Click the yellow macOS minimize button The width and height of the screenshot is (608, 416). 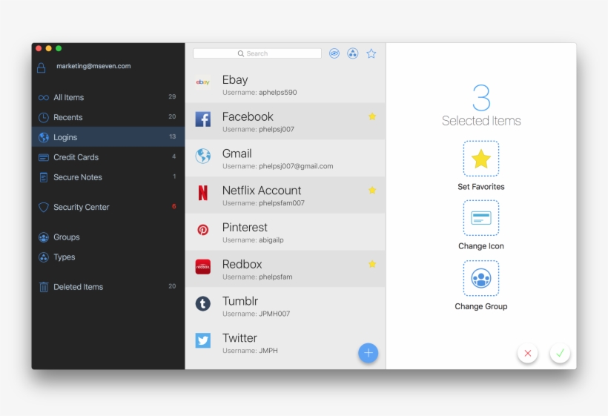[x=48, y=48]
